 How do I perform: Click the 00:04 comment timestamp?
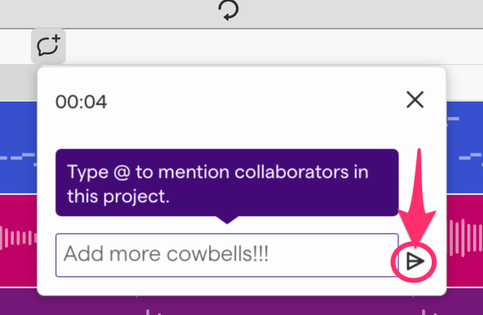pos(81,101)
